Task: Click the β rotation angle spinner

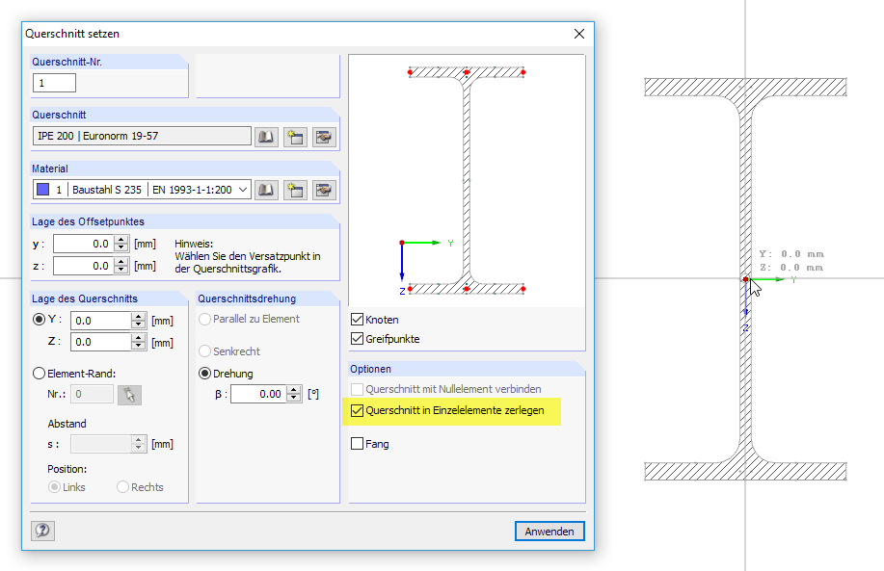Action: point(294,394)
